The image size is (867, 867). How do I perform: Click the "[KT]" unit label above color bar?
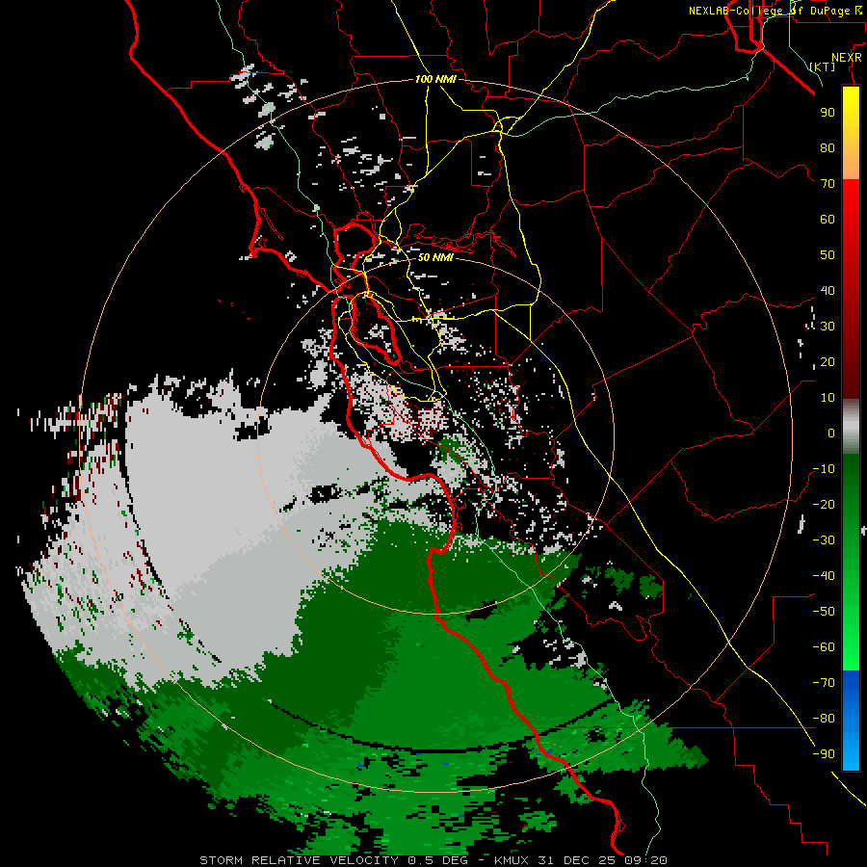(x=823, y=66)
